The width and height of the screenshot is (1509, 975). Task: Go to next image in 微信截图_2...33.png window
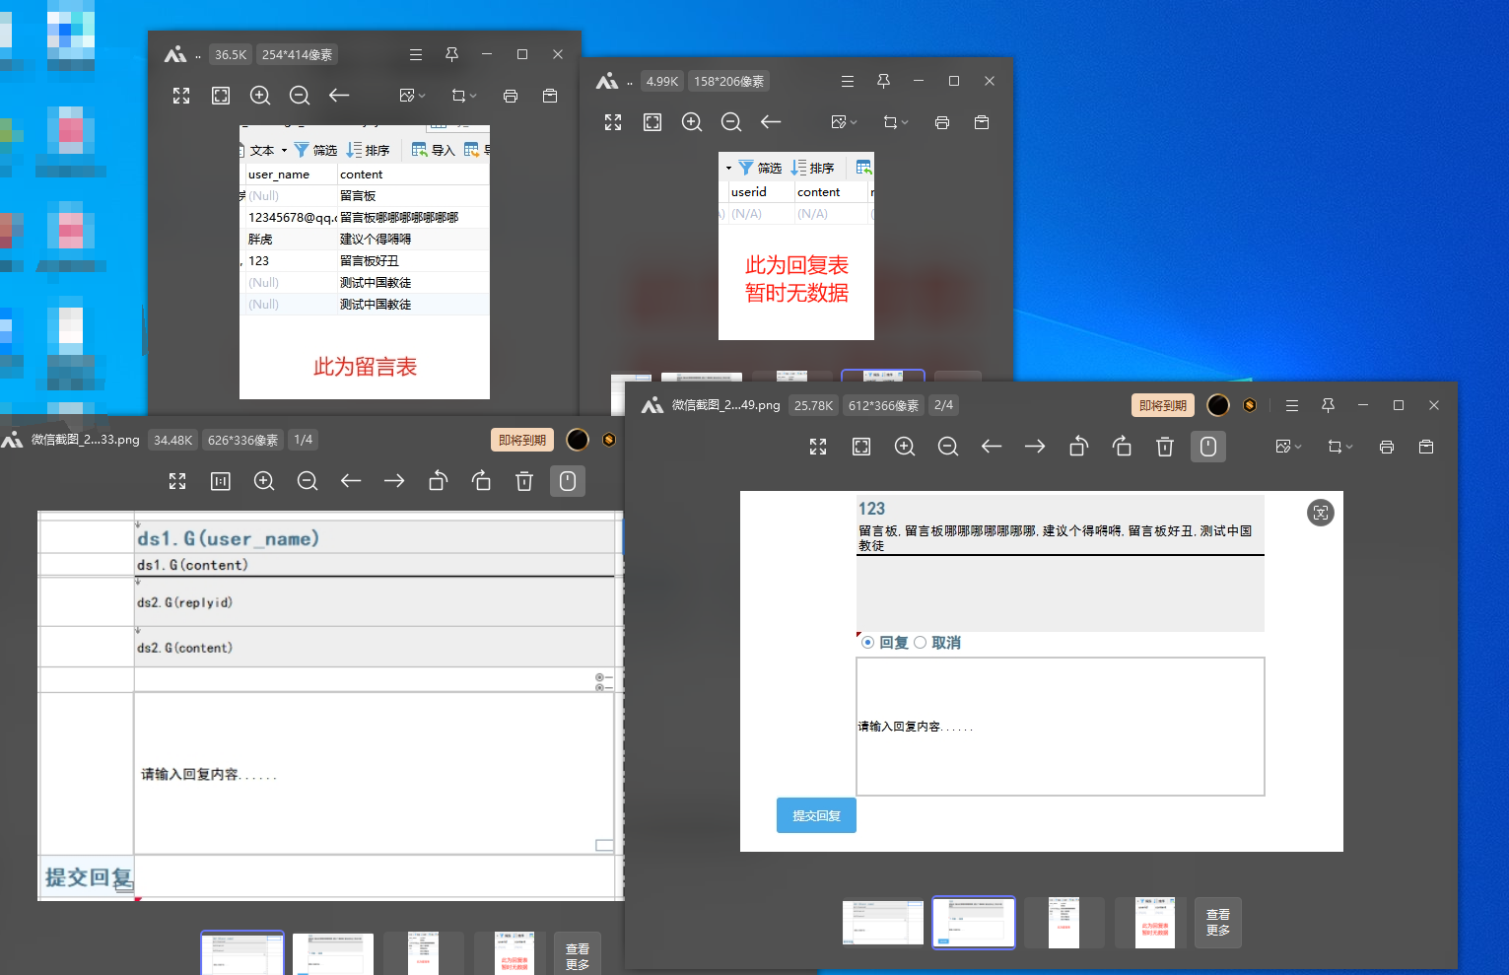pyautogui.click(x=394, y=481)
